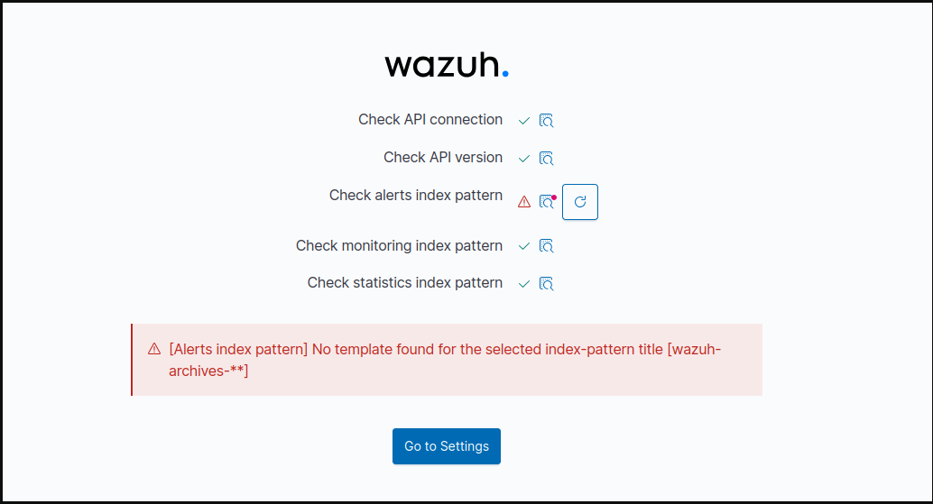Open details icon for statistics index pattern
The width and height of the screenshot is (933, 504).
[x=546, y=283]
